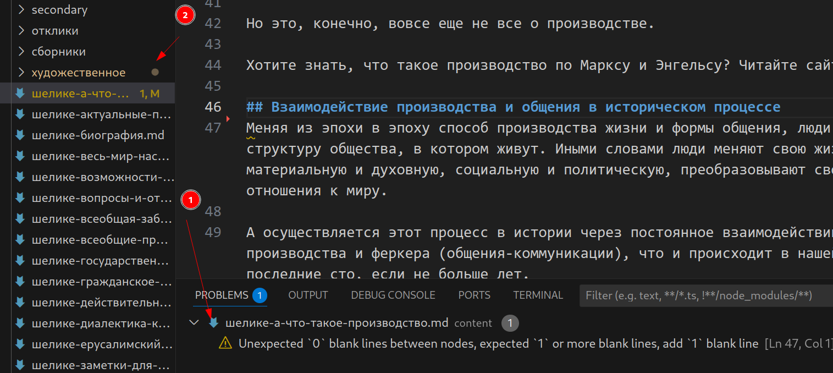Click markdown icon of шелике-а-что file in explorer
This screenshot has height=373, width=833.
(x=20, y=94)
